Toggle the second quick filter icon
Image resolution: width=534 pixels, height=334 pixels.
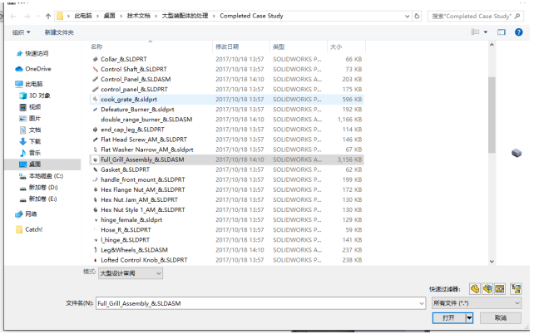(487, 289)
